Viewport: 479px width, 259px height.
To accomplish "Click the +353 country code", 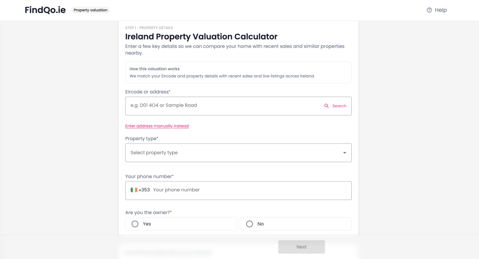I will [144, 190].
